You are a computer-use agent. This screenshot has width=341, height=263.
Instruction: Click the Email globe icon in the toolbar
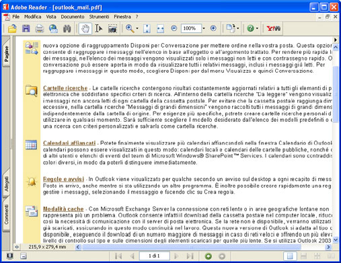click(x=53, y=29)
